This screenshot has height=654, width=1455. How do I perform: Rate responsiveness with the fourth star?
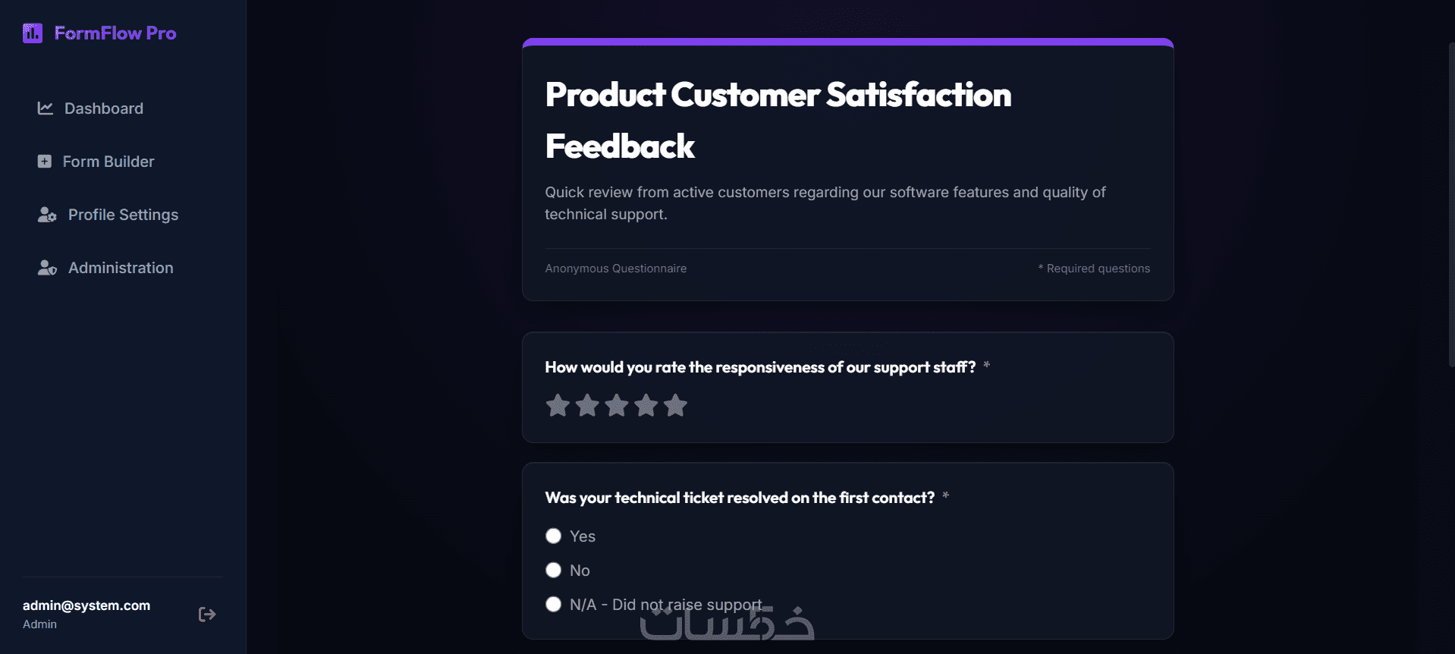646,405
